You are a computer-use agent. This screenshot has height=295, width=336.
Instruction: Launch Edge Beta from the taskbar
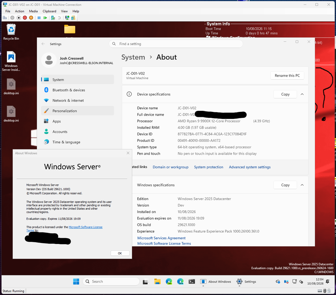180,282
